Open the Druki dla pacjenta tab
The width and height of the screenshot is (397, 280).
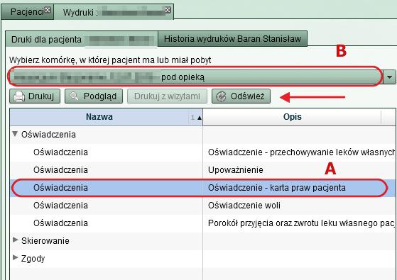pyautogui.click(x=82, y=40)
